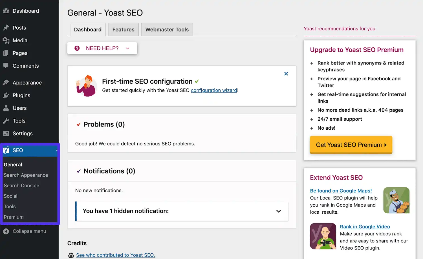The width and height of the screenshot is (423, 259).
Task: Click Get Yoast SEO Premium button
Action: point(351,145)
